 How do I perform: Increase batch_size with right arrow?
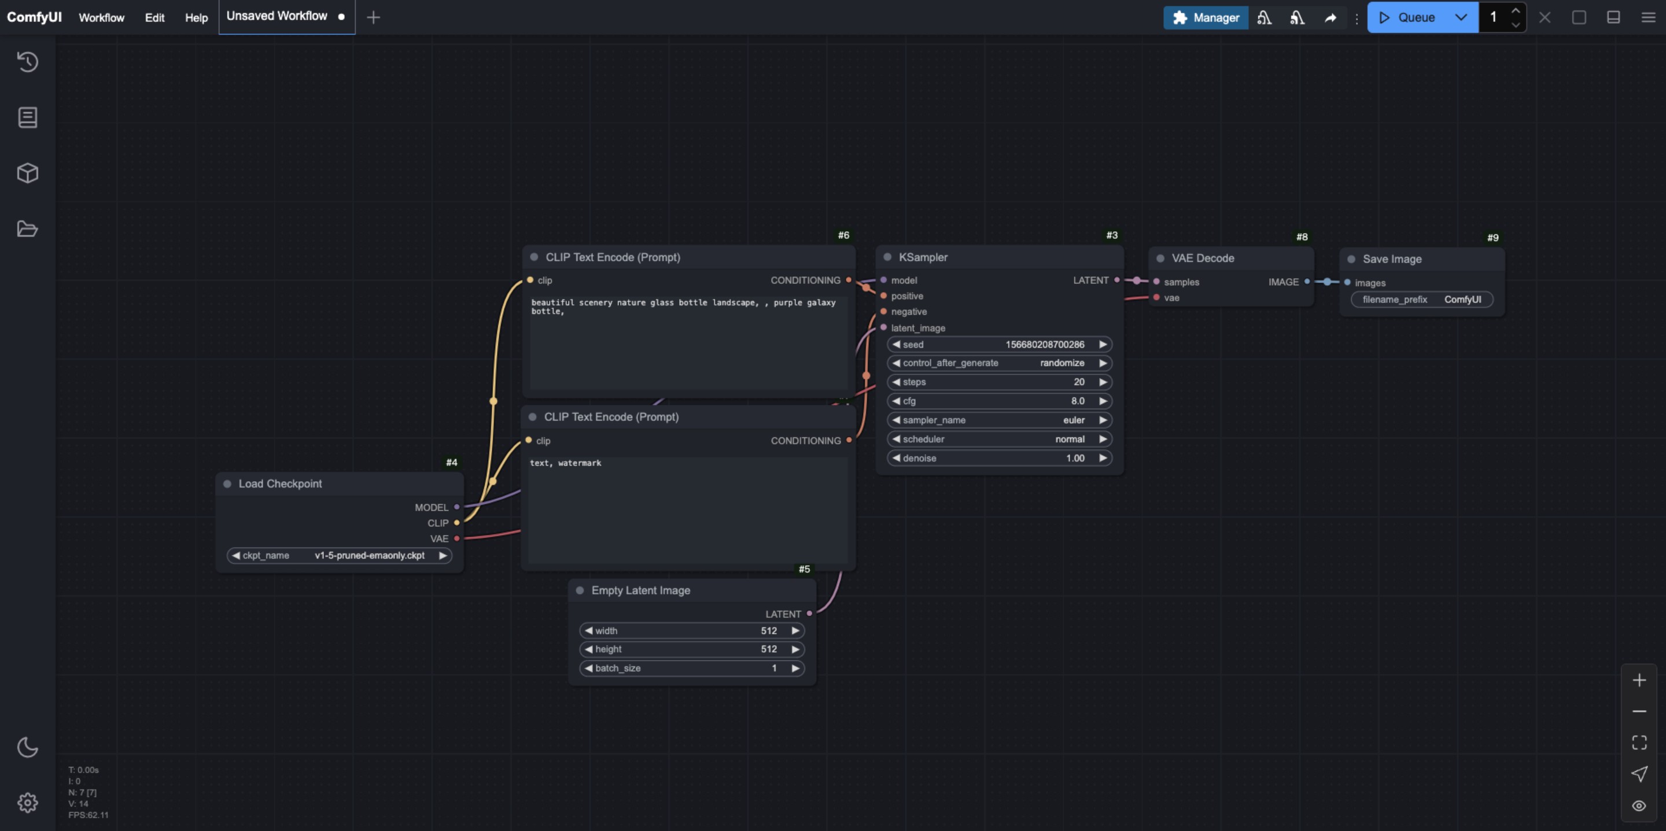[795, 668]
